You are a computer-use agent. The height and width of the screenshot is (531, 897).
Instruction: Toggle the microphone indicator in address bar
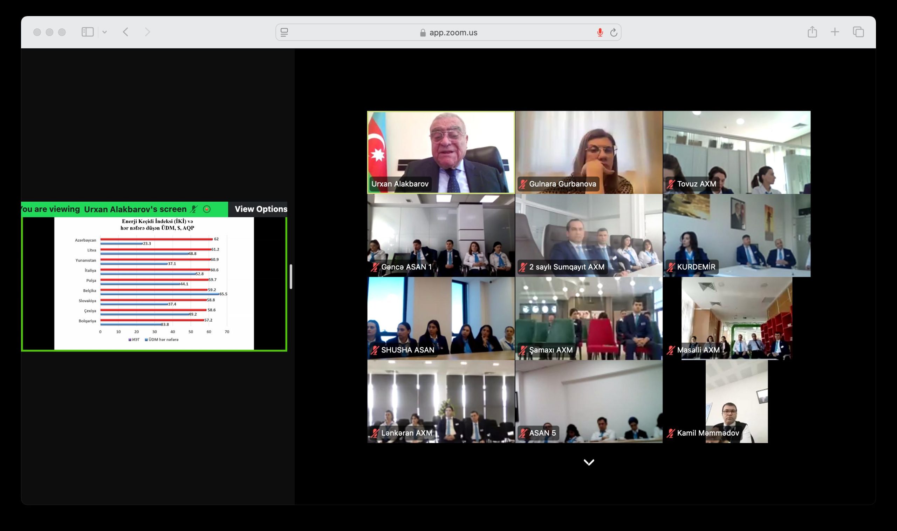(x=600, y=33)
